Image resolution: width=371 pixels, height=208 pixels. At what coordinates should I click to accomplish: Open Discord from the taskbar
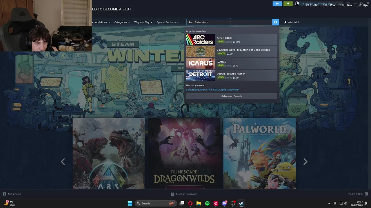(224, 203)
